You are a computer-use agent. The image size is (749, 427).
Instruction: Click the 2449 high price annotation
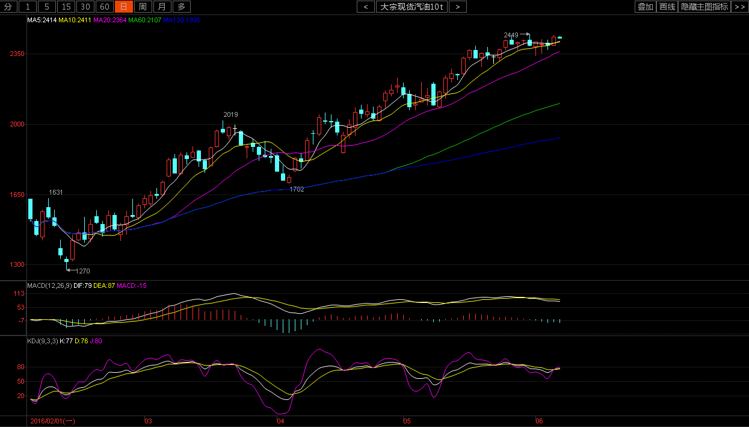pos(511,35)
